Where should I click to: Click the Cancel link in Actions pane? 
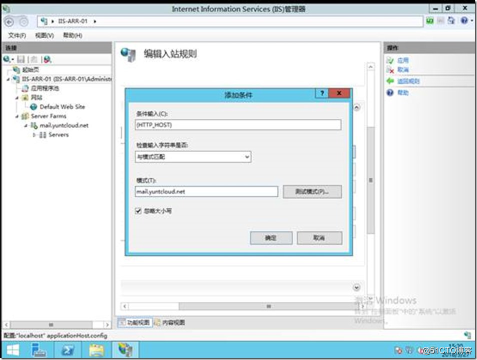[x=403, y=70]
